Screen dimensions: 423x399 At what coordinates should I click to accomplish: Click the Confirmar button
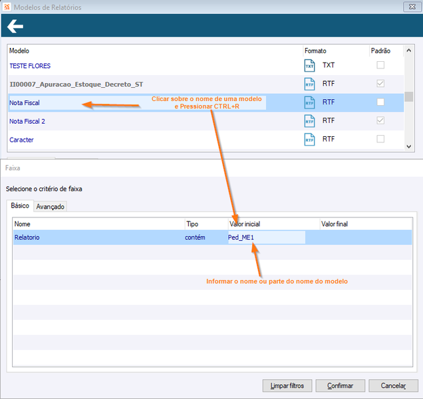[x=340, y=386]
